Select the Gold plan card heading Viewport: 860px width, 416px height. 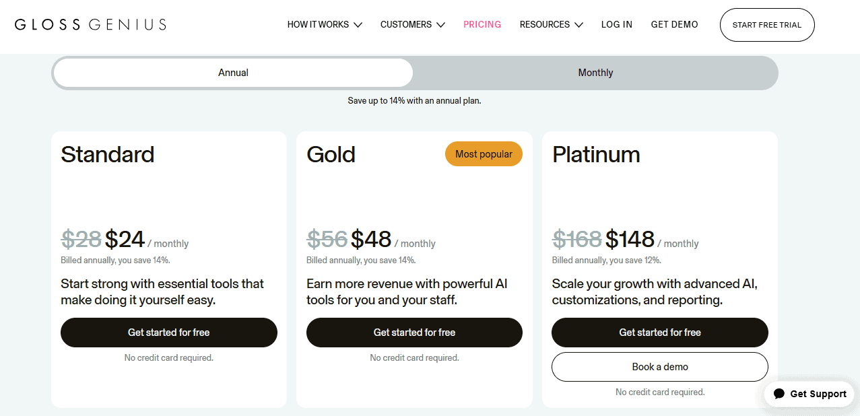pos(331,154)
